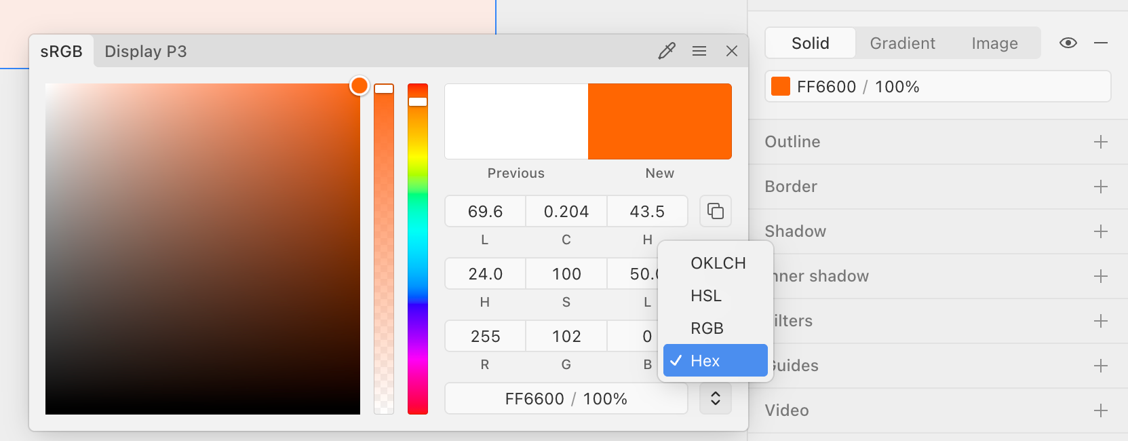Add an Outline with plus icon
The image size is (1128, 441).
click(x=1100, y=142)
